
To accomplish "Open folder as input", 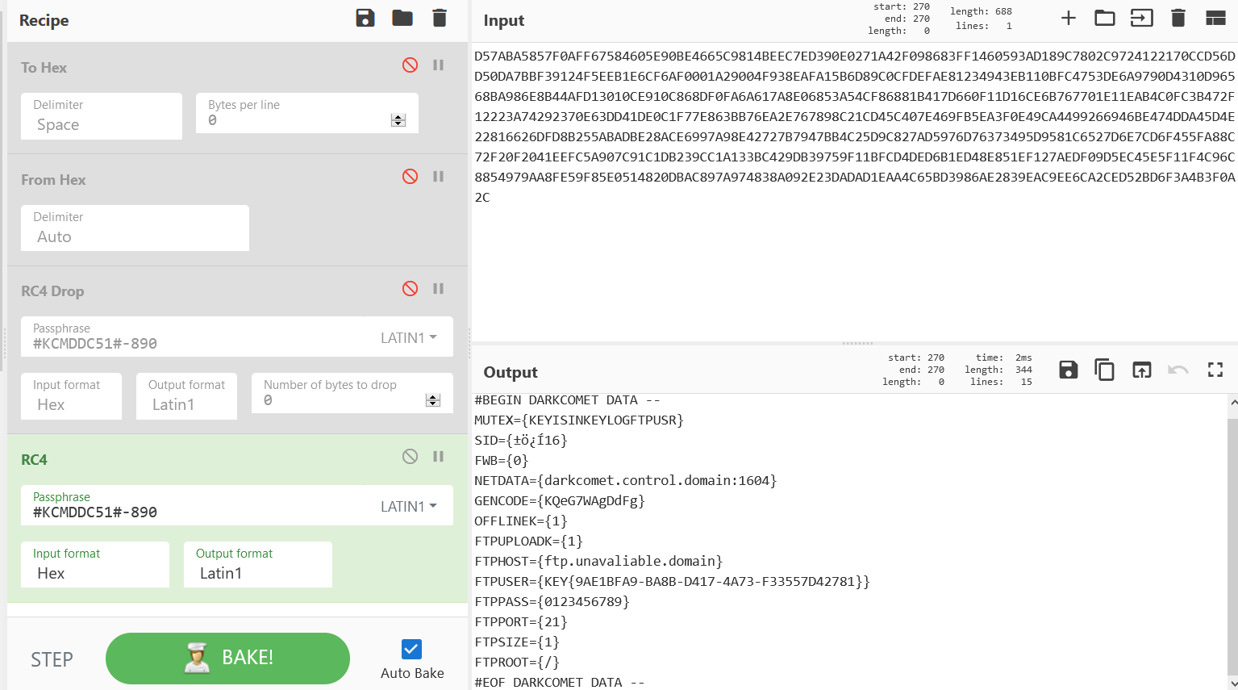I will click(1105, 18).
